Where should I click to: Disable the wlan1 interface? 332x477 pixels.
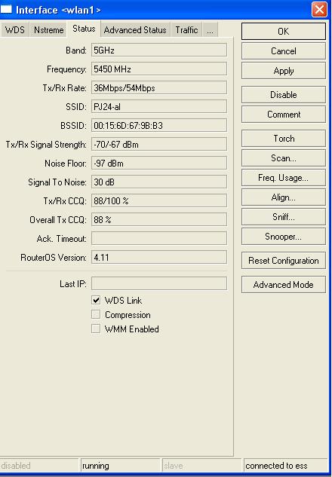[x=284, y=95]
